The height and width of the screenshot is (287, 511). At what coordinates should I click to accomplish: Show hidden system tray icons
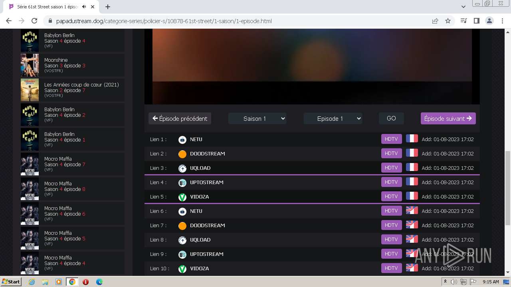(x=445, y=282)
